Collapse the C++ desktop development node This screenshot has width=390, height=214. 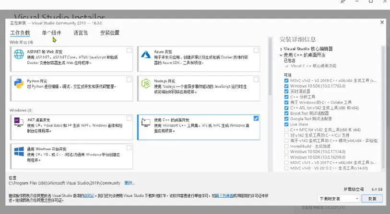[x=281, y=55]
